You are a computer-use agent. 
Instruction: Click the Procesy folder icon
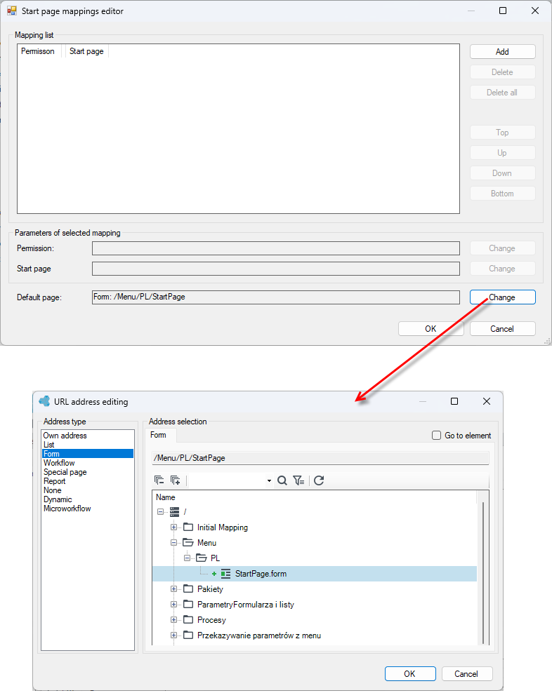189,619
